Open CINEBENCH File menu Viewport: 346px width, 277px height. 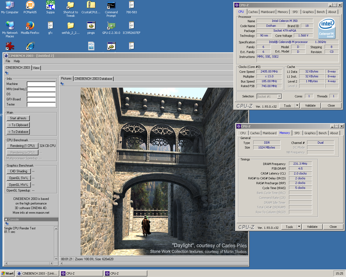(x=8, y=61)
